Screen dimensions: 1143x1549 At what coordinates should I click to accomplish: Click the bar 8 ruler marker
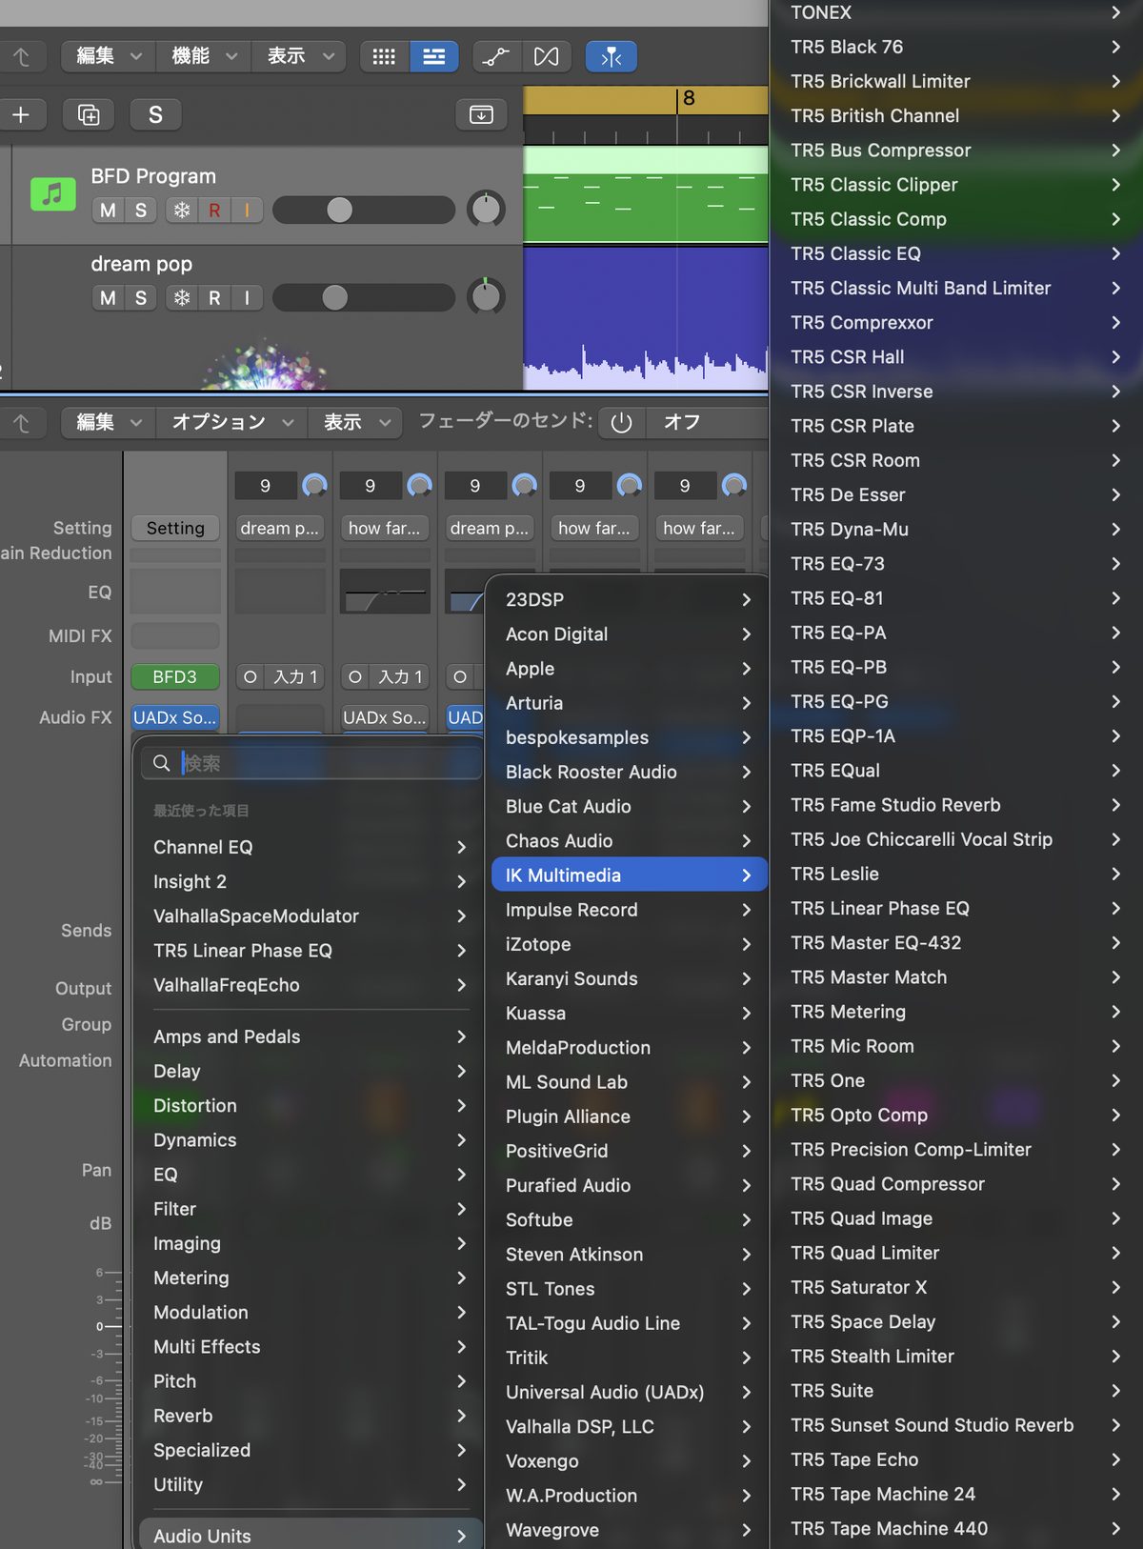coord(689,99)
